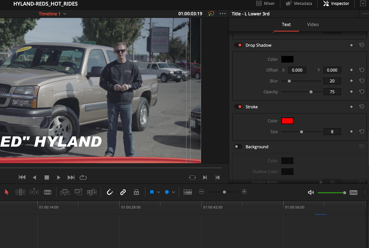This screenshot has width=369, height=248.
Task: Reset the Drop Shadow Offset
Action: pos(362,70)
